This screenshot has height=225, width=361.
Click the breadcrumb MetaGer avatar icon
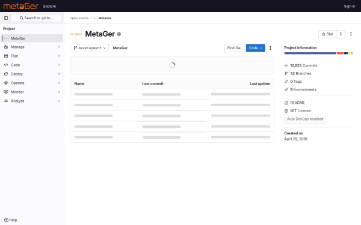[95, 18]
